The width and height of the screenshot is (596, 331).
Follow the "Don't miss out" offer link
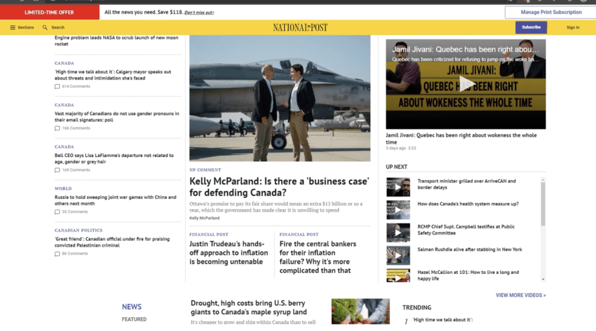199,13
